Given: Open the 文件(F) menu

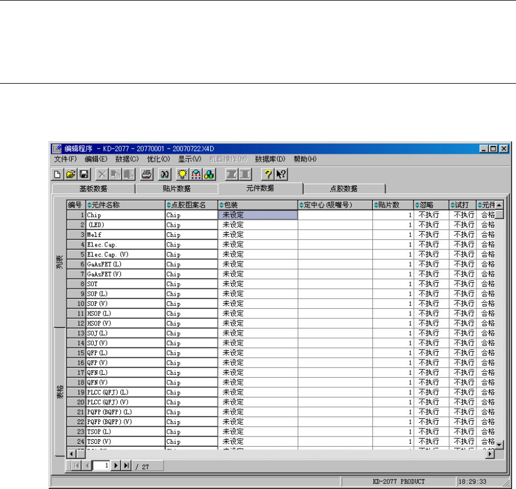Looking at the screenshot, I should tap(65, 159).
